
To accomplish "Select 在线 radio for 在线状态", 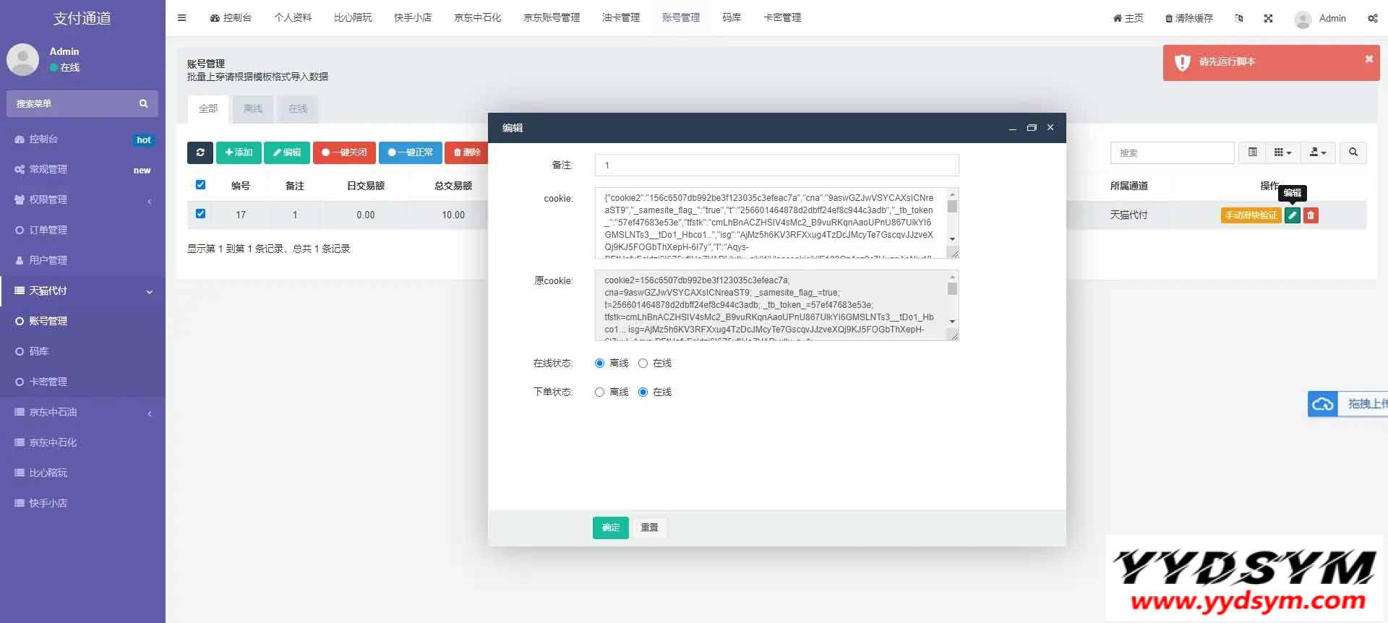I will click(x=643, y=364).
